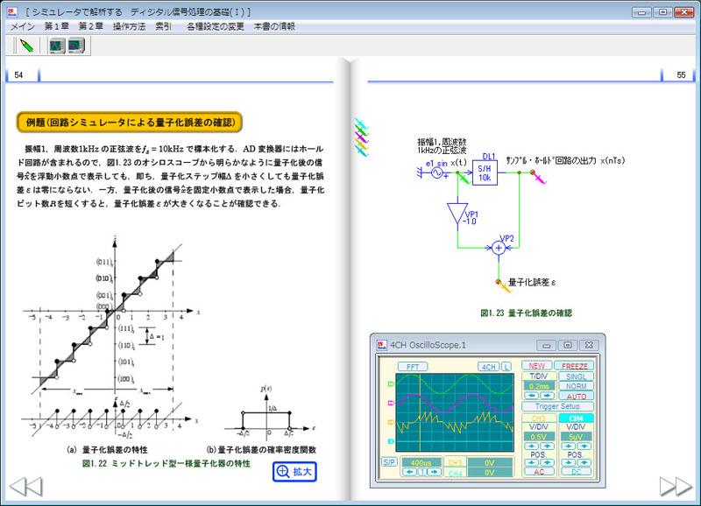
Task: Toggle FREEZE on the oscilloscope
Action: point(575,366)
